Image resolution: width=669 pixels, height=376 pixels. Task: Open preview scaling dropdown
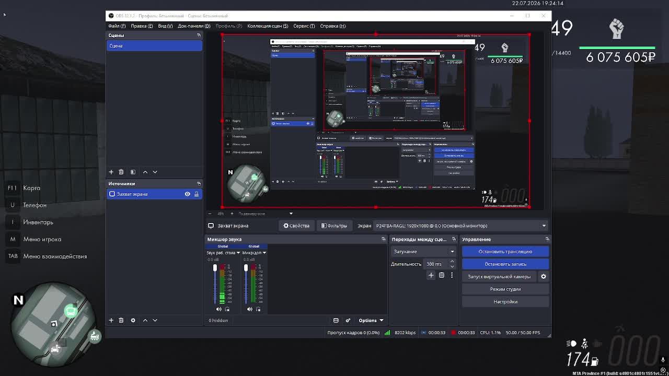pos(265,214)
